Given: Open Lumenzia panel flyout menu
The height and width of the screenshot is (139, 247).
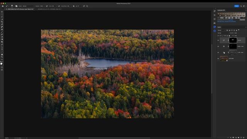Looking at the screenshot, I should [x=246, y=10].
